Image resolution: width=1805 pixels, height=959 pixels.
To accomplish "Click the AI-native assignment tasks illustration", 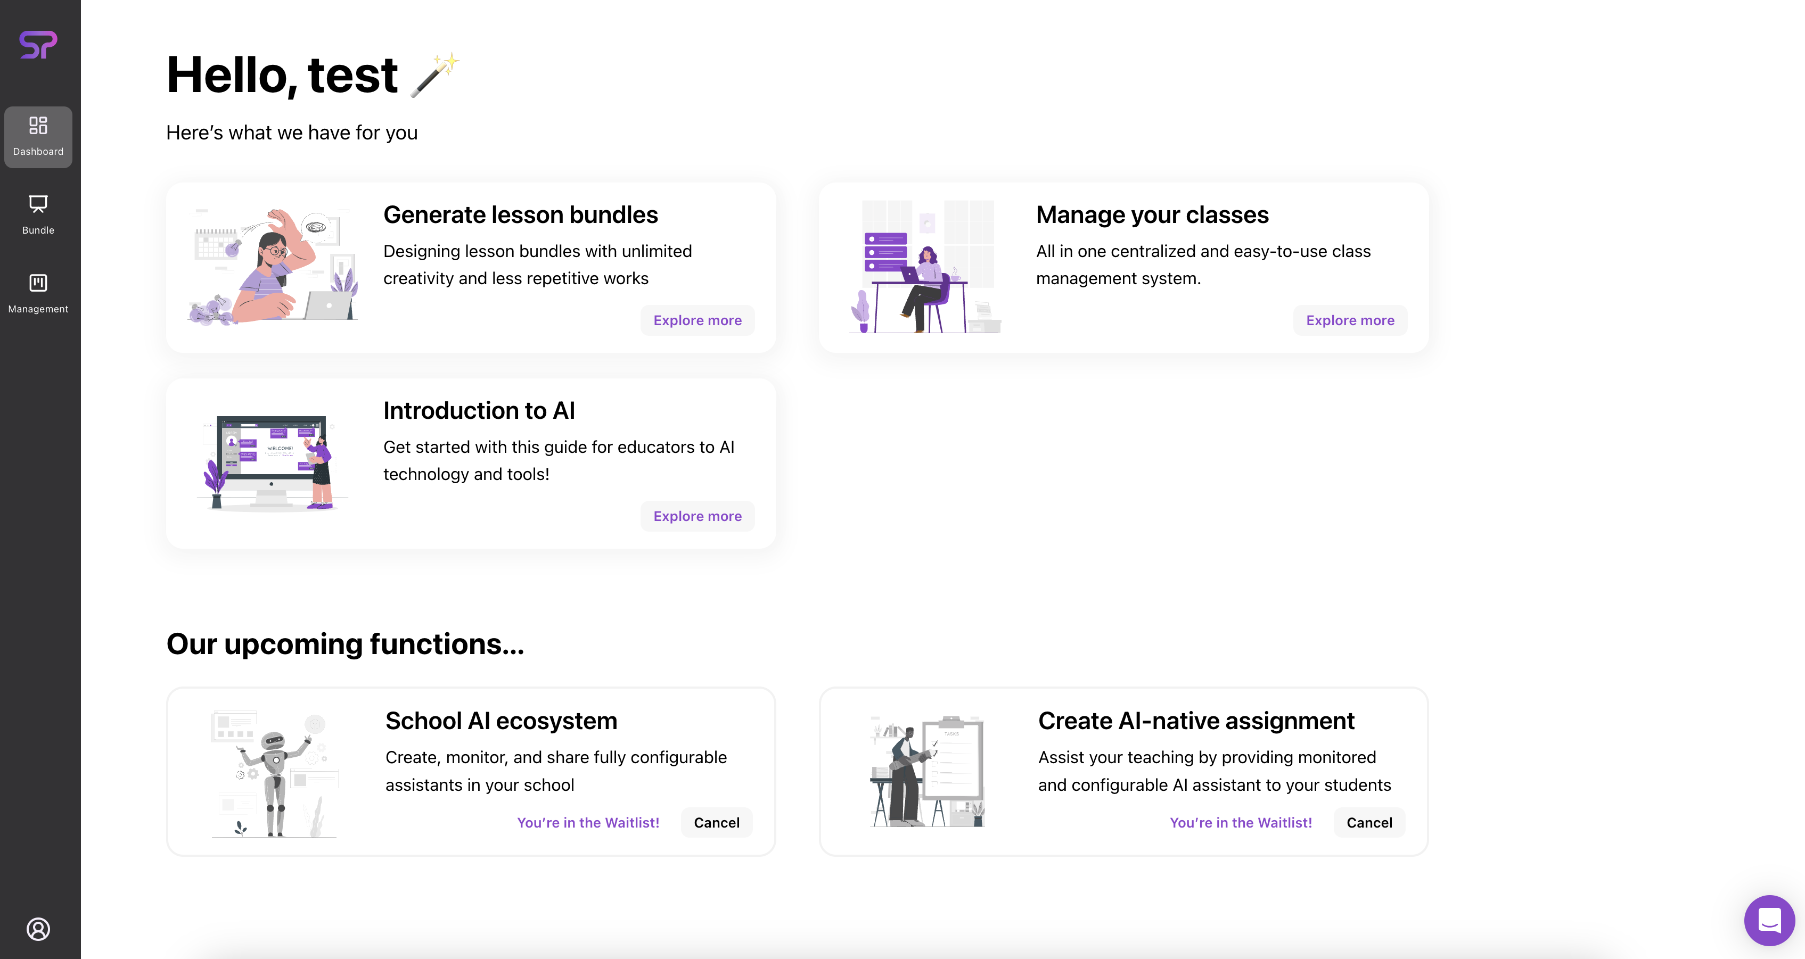I will click(927, 771).
